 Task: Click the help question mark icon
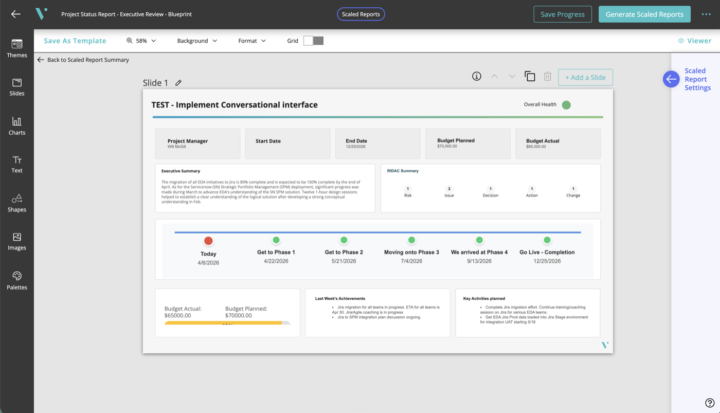tap(710, 403)
